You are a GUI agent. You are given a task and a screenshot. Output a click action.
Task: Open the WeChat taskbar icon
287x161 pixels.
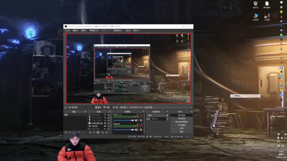point(281,35)
